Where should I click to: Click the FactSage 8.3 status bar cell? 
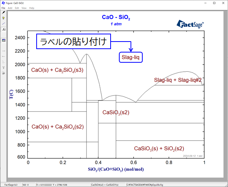[11, 185]
